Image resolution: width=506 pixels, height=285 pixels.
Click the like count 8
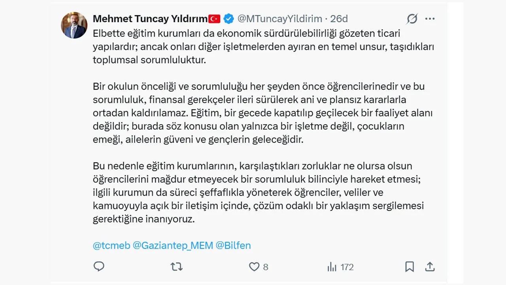tap(266, 267)
